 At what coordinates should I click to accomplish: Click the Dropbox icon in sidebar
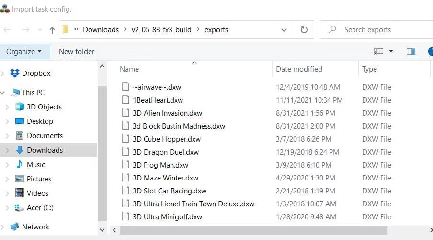[x=15, y=73]
